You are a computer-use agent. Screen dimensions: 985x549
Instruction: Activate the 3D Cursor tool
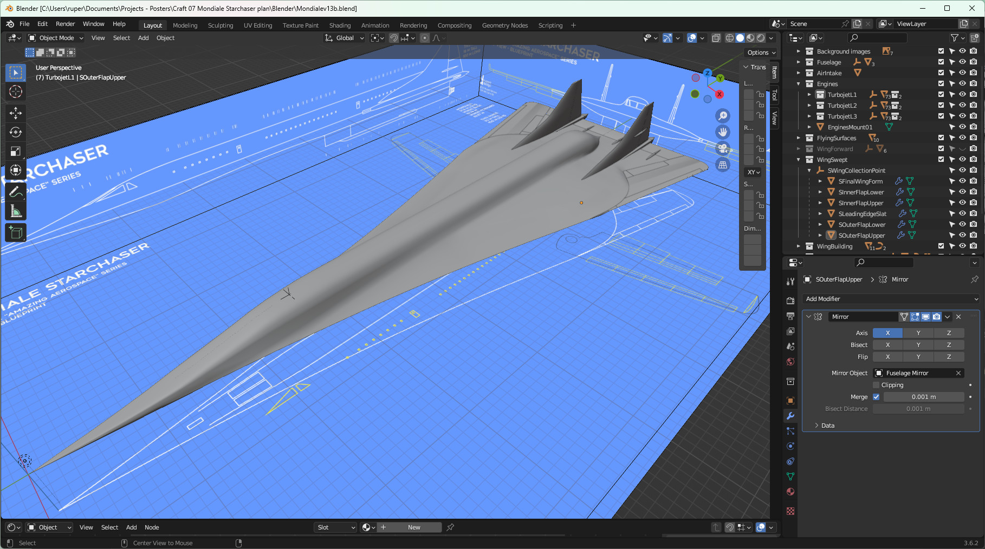coord(16,91)
